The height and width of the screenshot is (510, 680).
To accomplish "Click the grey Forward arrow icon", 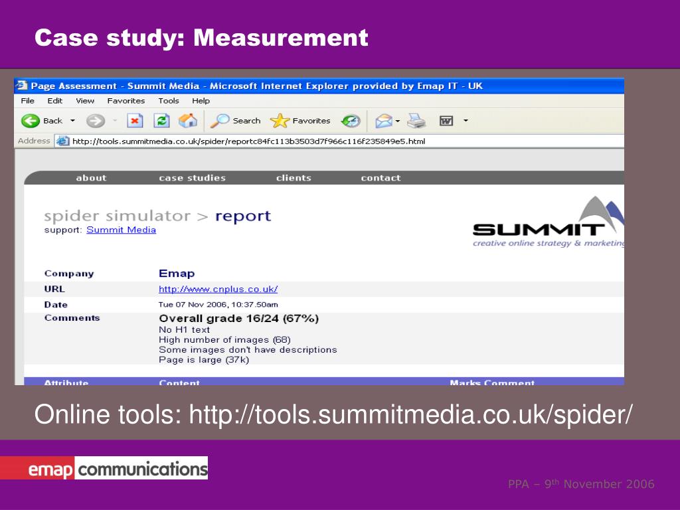I will click(96, 121).
